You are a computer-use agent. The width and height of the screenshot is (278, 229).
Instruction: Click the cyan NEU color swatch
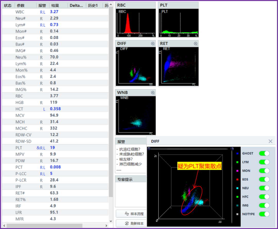click(x=237, y=188)
